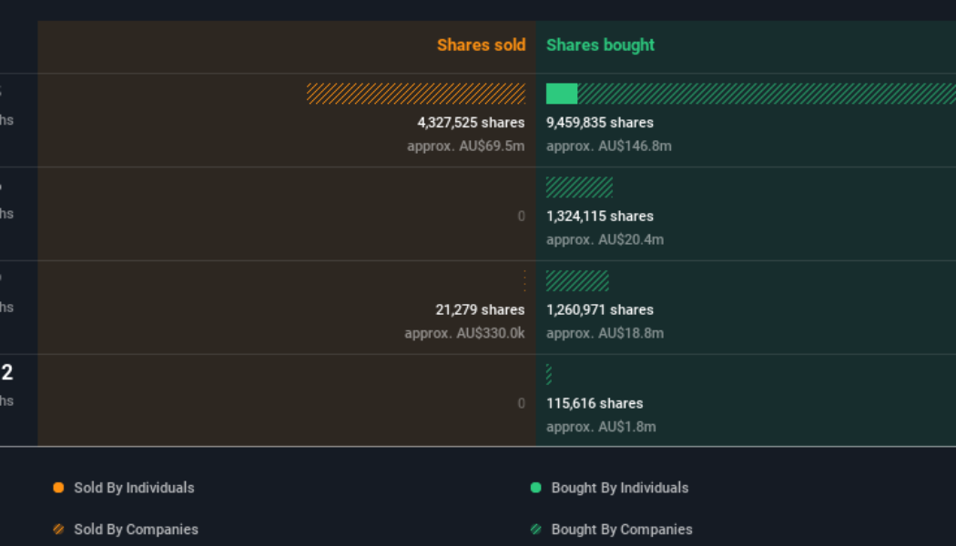This screenshot has height=546, width=956.
Task: Click the small bar for 115,616 shares
Action: pos(547,374)
